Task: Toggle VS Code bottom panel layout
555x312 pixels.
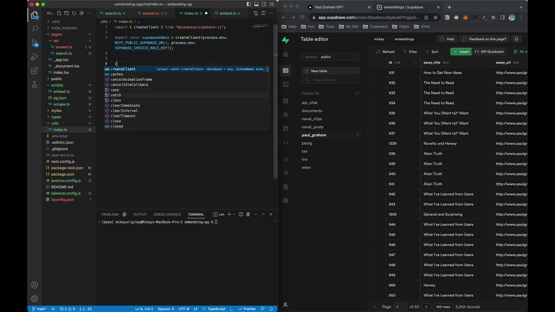Action: point(256,4)
